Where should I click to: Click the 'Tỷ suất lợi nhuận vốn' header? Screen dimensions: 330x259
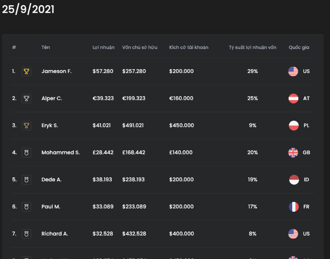click(x=252, y=47)
